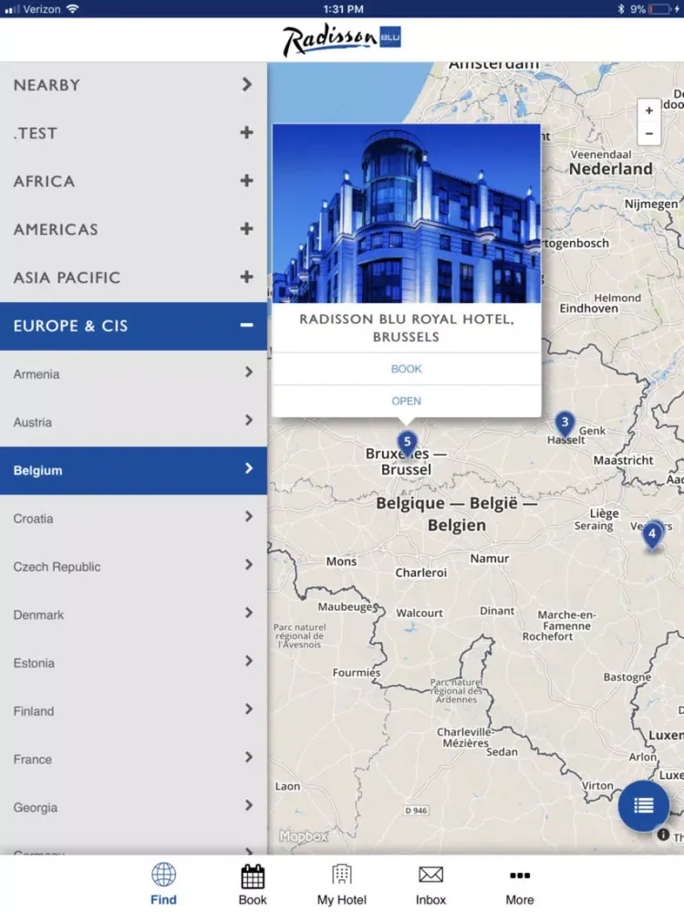Tap the map pin numbered 3
The width and height of the screenshot is (684, 913).
pyautogui.click(x=565, y=424)
